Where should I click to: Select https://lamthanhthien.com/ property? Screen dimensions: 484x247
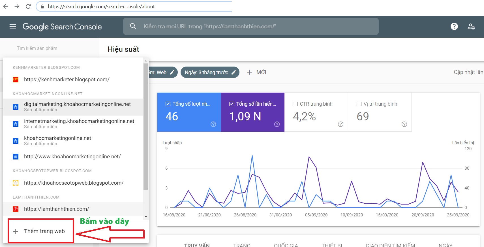pyautogui.click(x=73, y=209)
